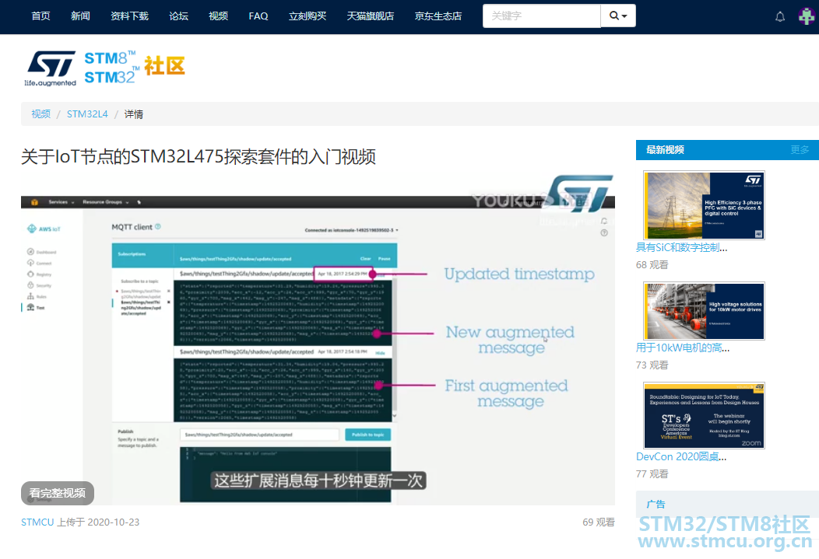Click the ST life.augmented logo
Viewport: 819px width, 559px height.
point(51,68)
